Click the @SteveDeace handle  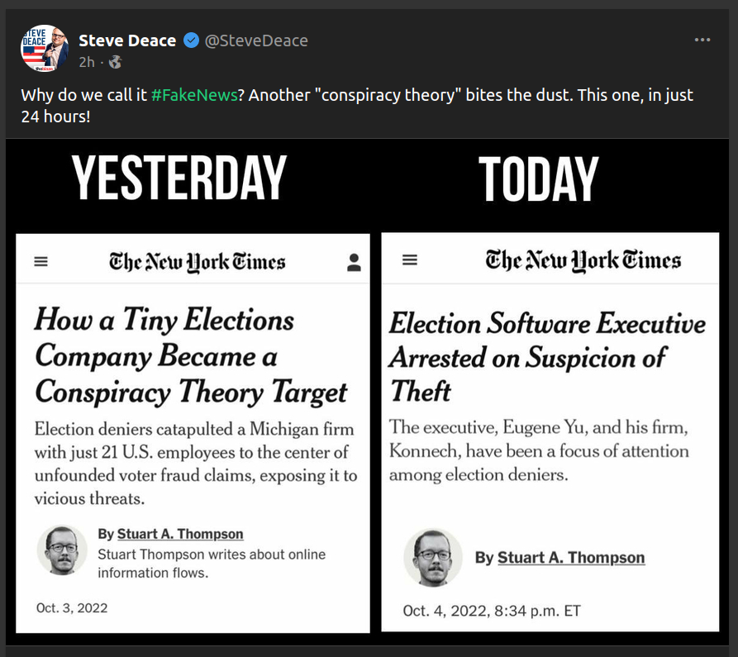[x=256, y=40]
